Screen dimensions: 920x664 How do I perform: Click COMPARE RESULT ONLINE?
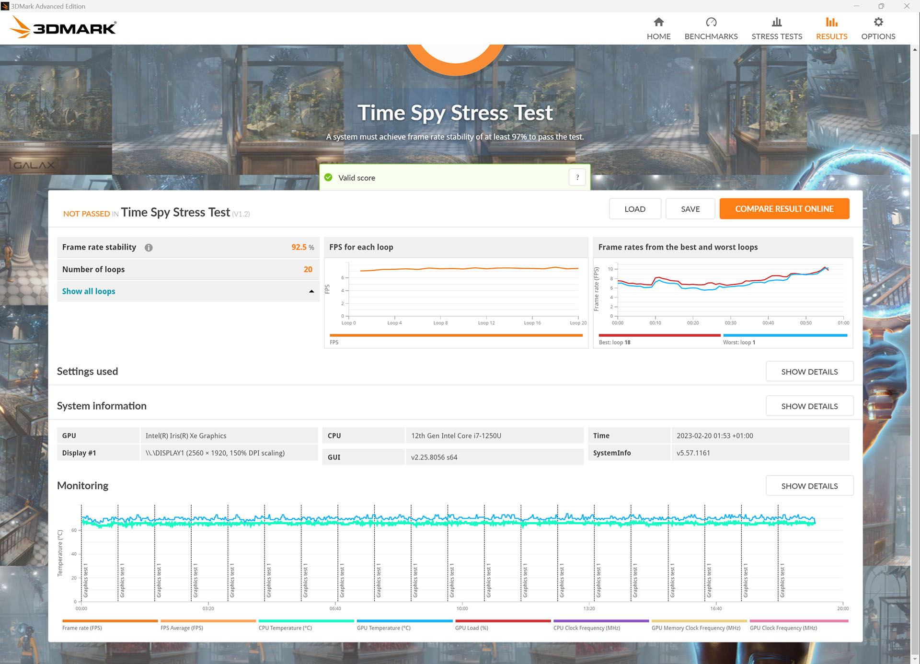784,209
